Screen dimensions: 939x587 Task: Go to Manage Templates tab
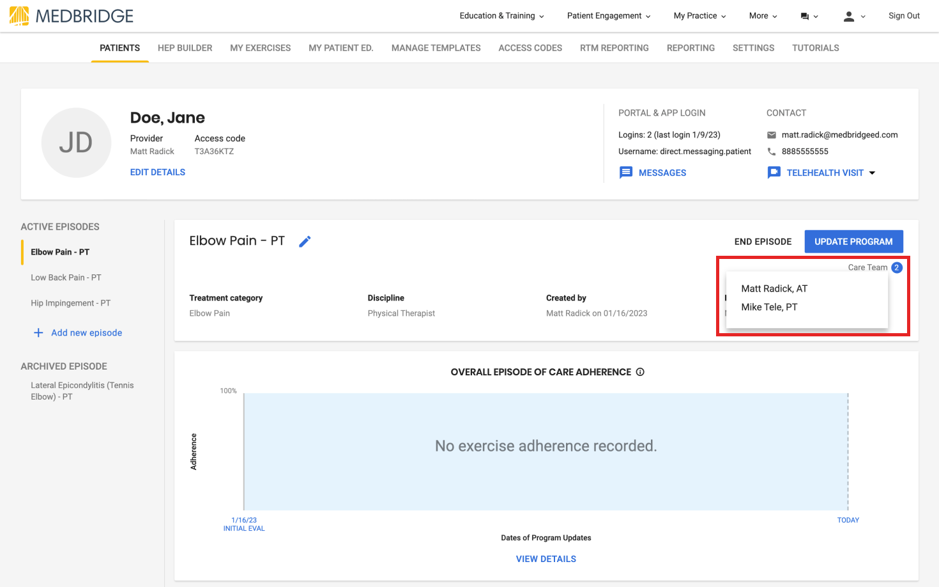coord(436,48)
